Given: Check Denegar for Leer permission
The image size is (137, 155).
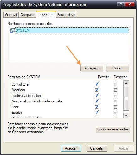Looking at the screenshot, I should click(115, 107).
